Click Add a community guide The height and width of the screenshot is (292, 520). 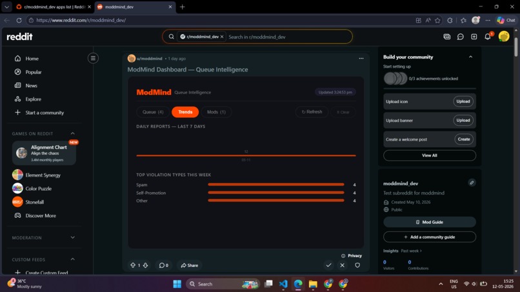click(x=430, y=237)
